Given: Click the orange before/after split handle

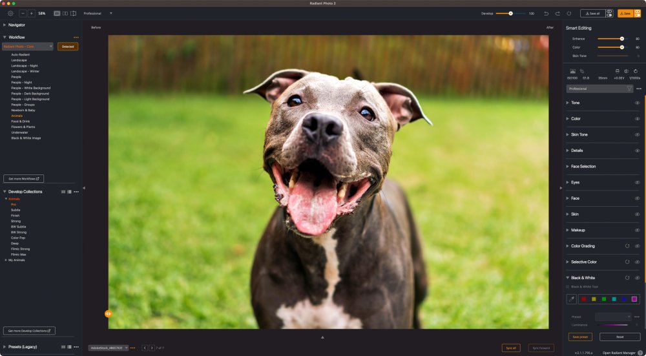Looking at the screenshot, I should pos(109,313).
